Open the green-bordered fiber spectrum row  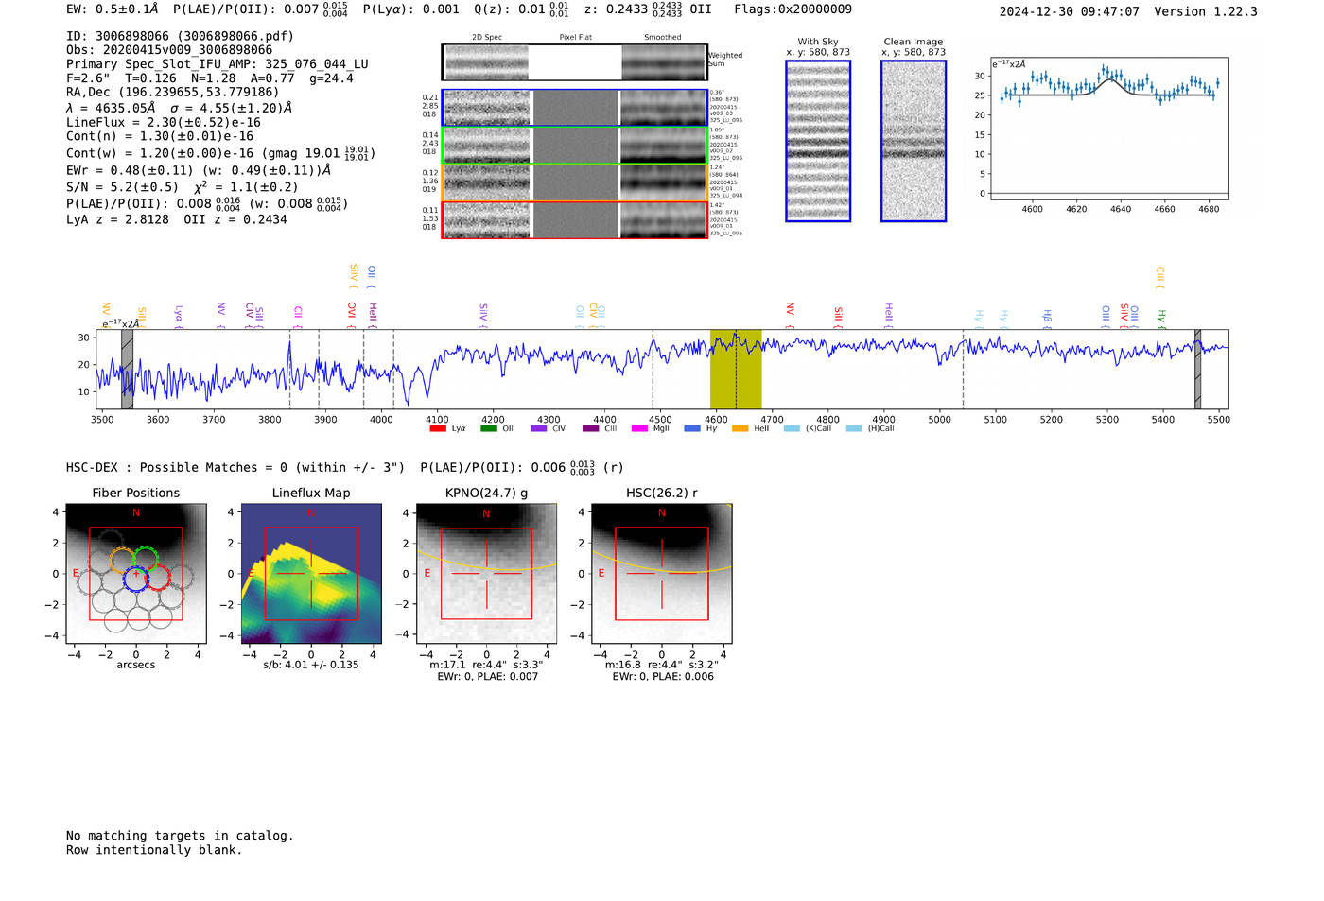[574, 146]
